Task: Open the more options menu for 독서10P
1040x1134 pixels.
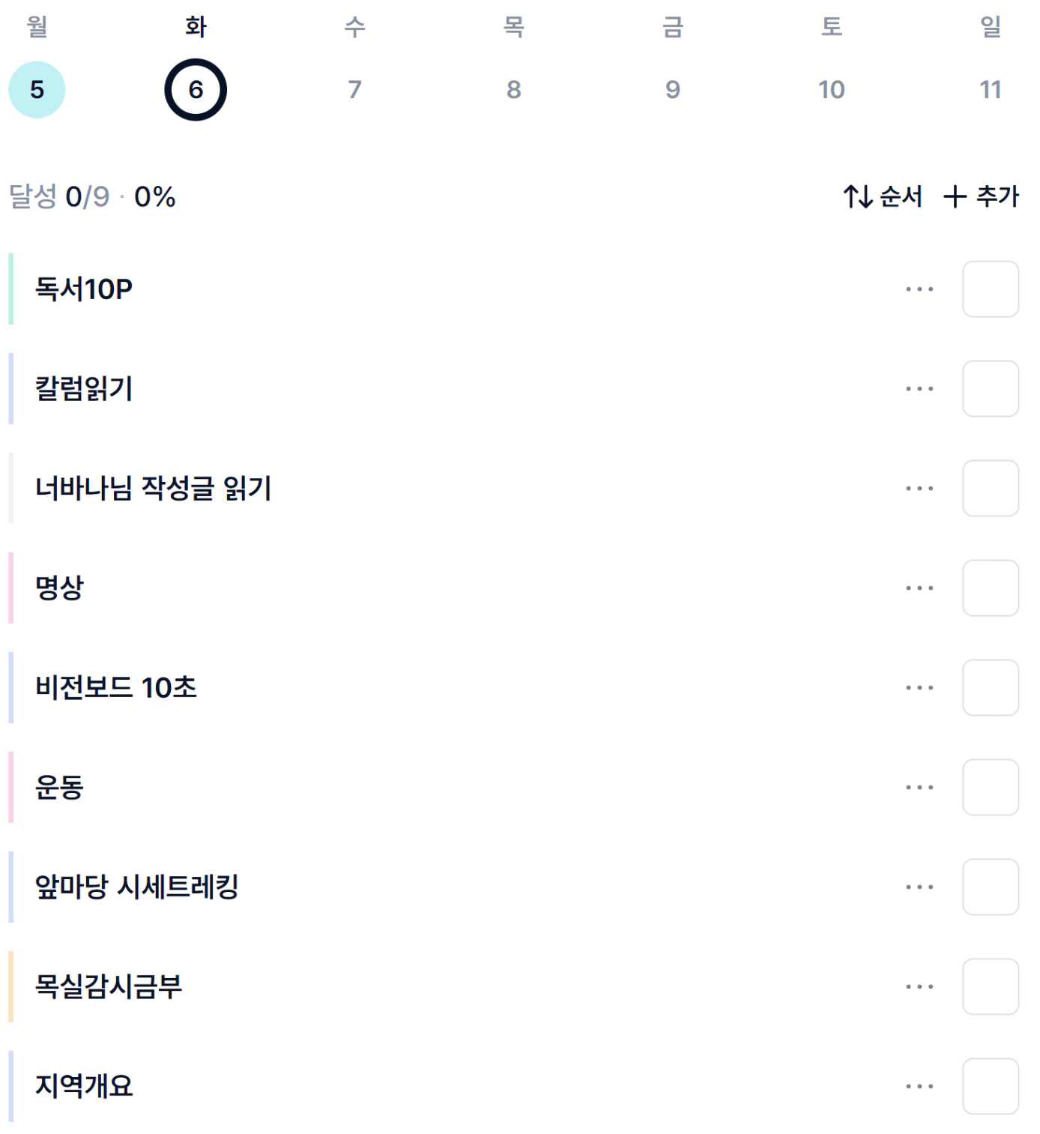Action: (919, 289)
